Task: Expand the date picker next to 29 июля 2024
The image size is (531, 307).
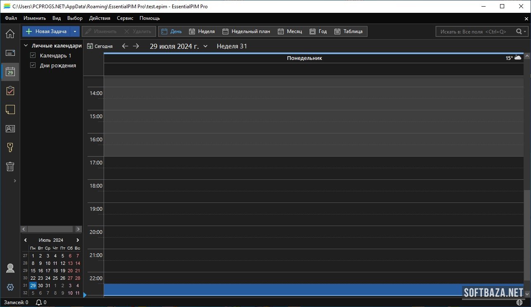Action: click(x=206, y=46)
